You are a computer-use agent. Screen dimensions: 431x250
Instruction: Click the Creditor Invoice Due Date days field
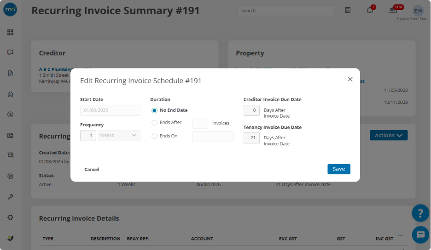tap(251, 110)
